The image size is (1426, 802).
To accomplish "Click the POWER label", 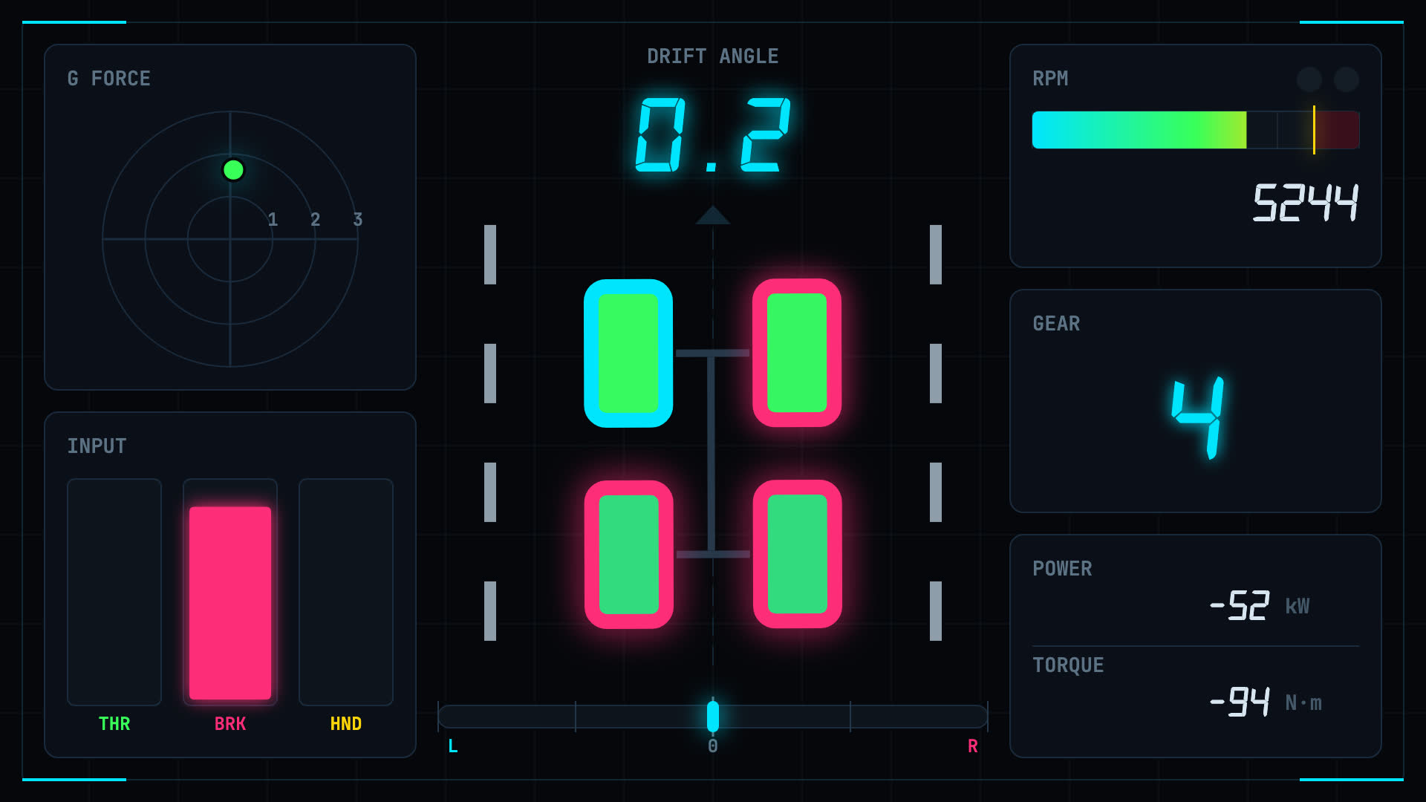I will [x=1062, y=569].
